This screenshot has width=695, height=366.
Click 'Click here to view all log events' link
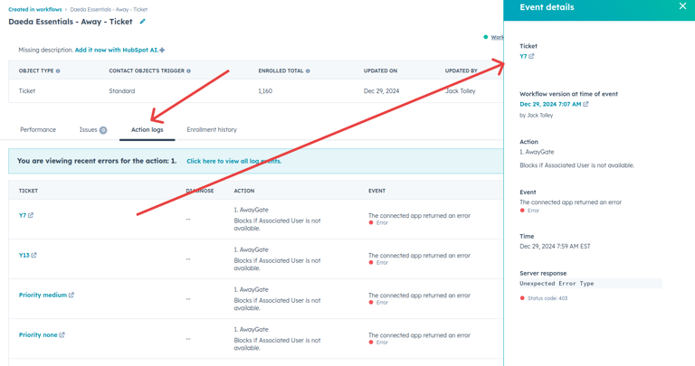(233, 161)
